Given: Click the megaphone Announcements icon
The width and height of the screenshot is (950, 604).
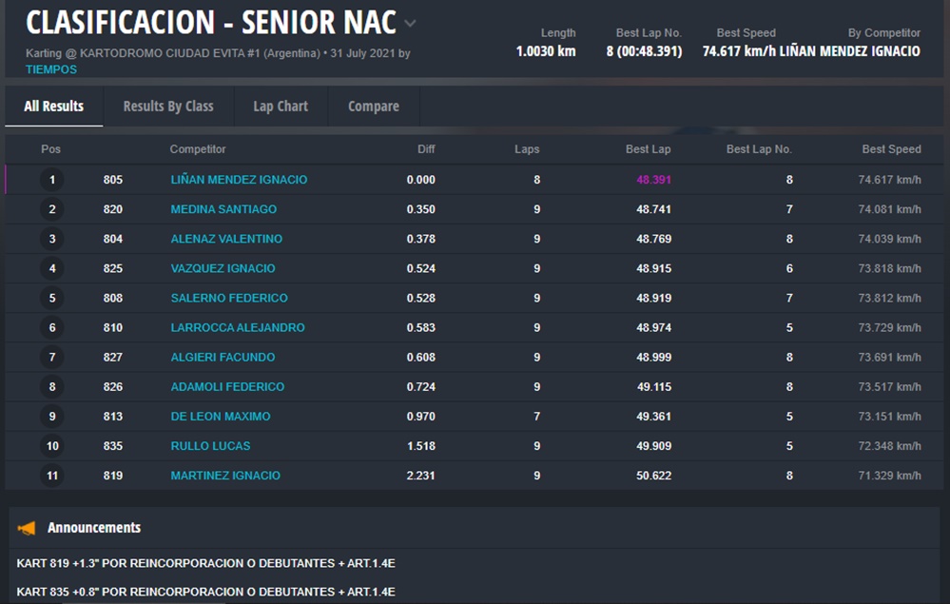Looking at the screenshot, I should [x=27, y=528].
